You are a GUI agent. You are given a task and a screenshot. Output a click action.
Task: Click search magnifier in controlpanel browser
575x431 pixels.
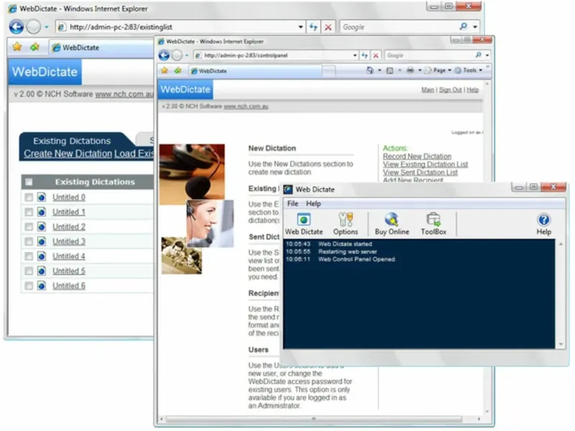tap(478, 55)
